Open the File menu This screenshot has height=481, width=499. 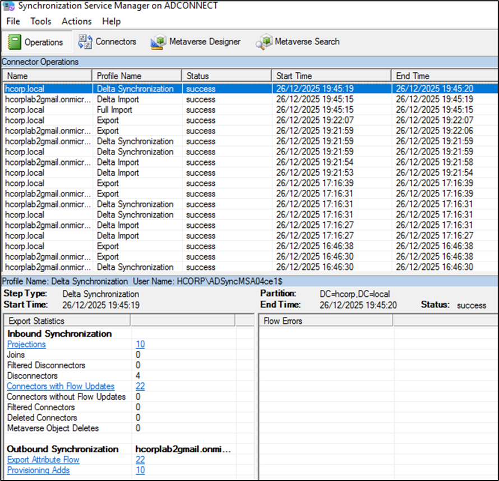[13, 21]
